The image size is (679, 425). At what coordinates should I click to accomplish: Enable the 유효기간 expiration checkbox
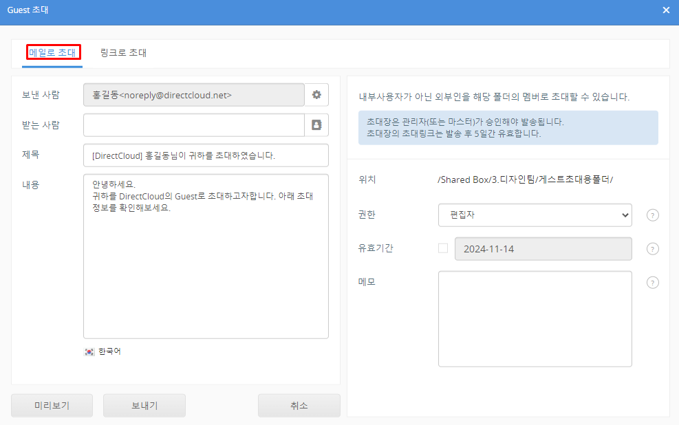pos(443,248)
